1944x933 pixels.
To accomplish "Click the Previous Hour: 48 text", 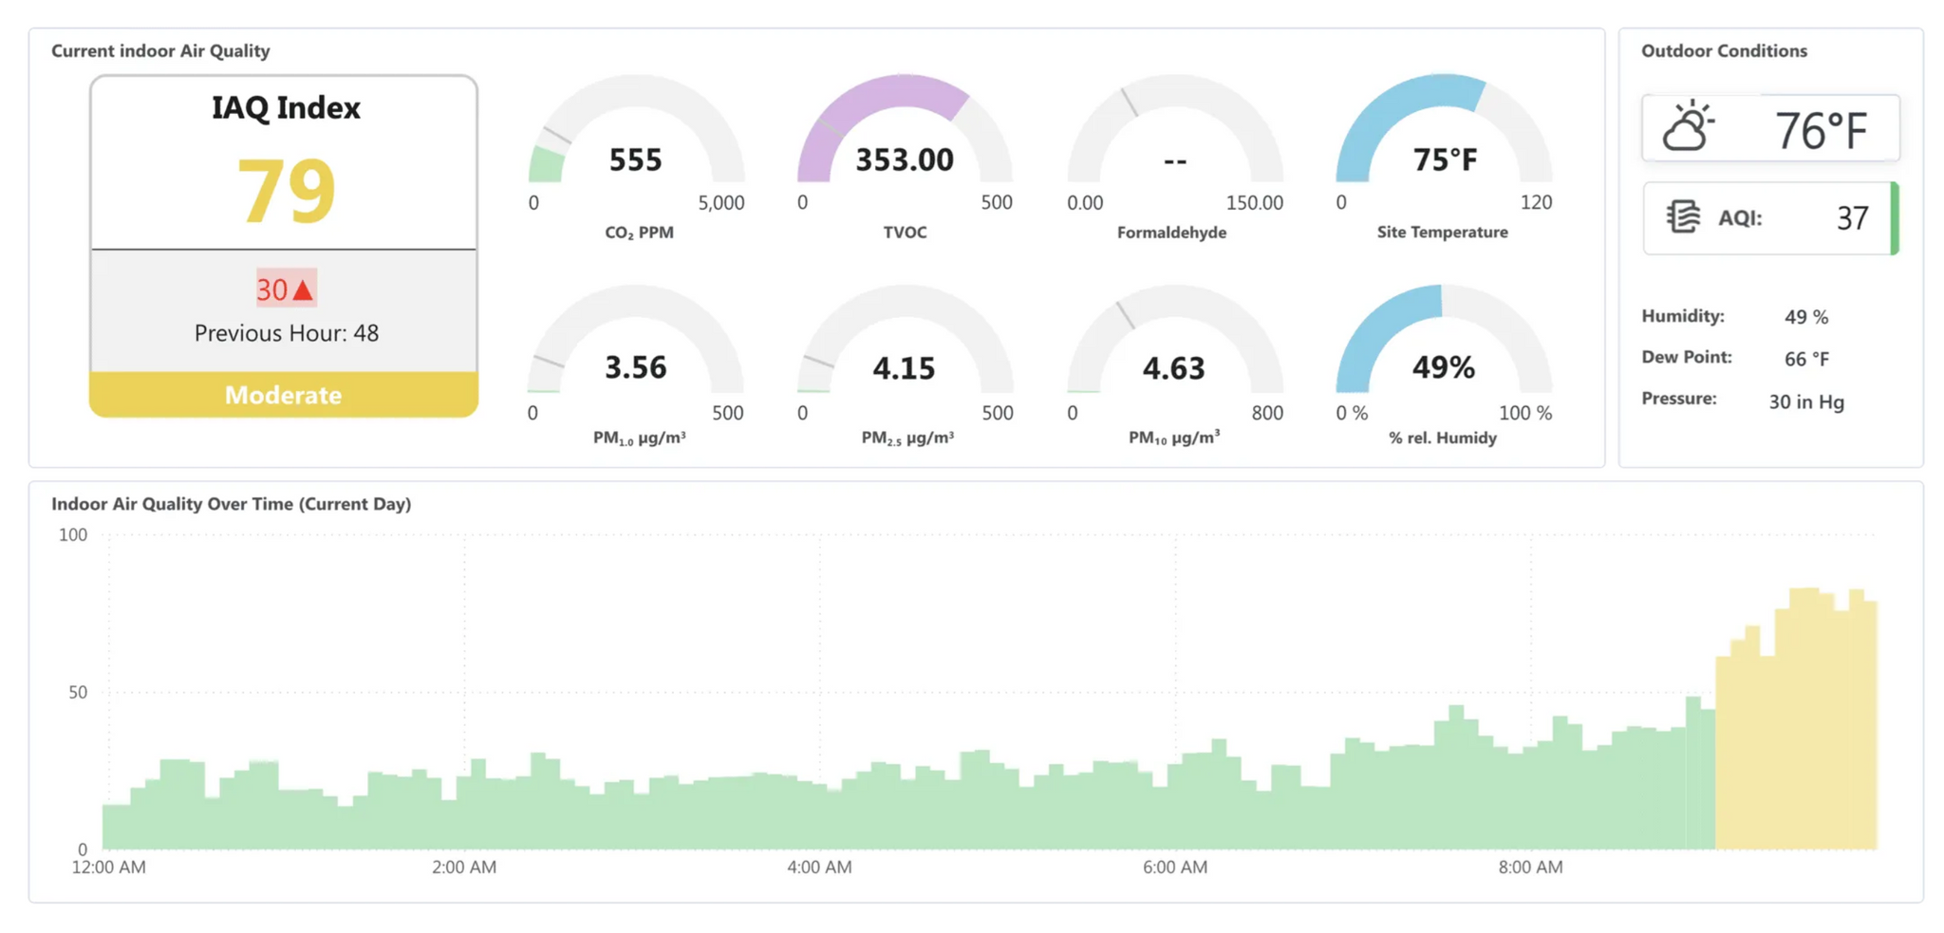I will (286, 333).
